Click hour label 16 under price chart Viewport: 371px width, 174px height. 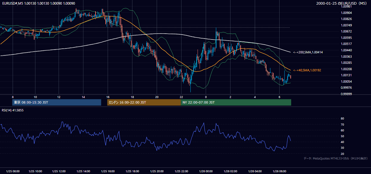coord(108,97)
